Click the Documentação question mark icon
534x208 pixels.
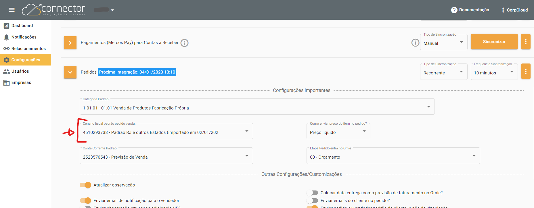coord(454,10)
